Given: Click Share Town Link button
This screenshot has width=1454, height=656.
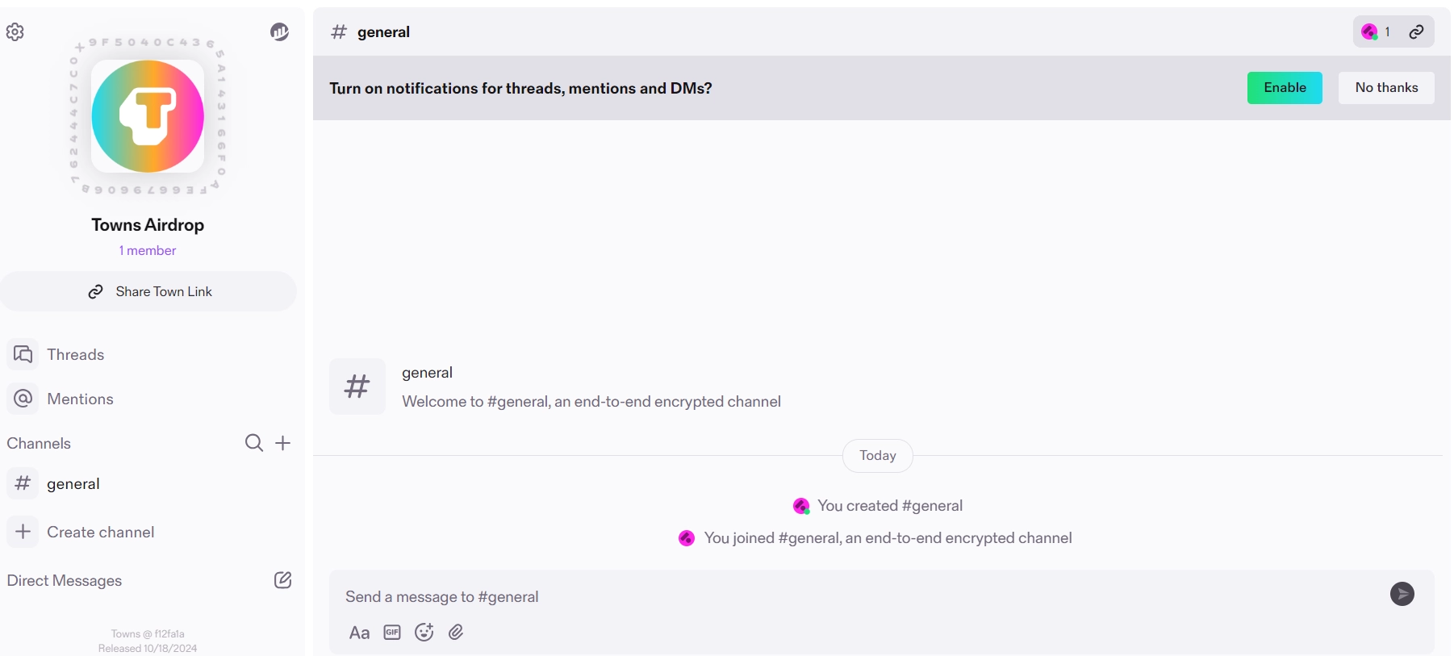Looking at the screenshot, I should click(148, 291).
